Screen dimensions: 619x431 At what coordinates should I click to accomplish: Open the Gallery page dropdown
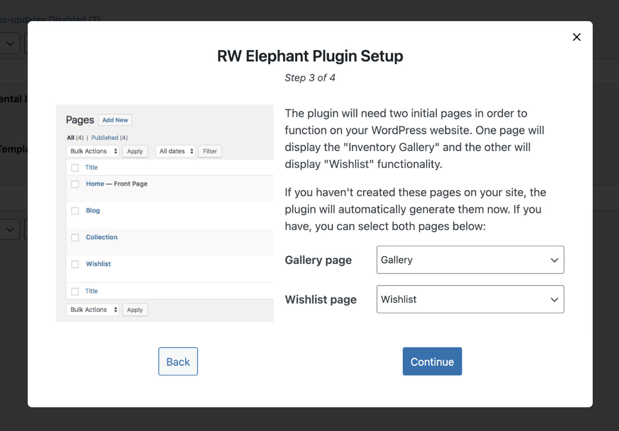470,260
